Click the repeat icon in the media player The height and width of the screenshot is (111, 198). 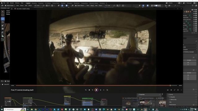pyautogui.click(x=107, y=90)
